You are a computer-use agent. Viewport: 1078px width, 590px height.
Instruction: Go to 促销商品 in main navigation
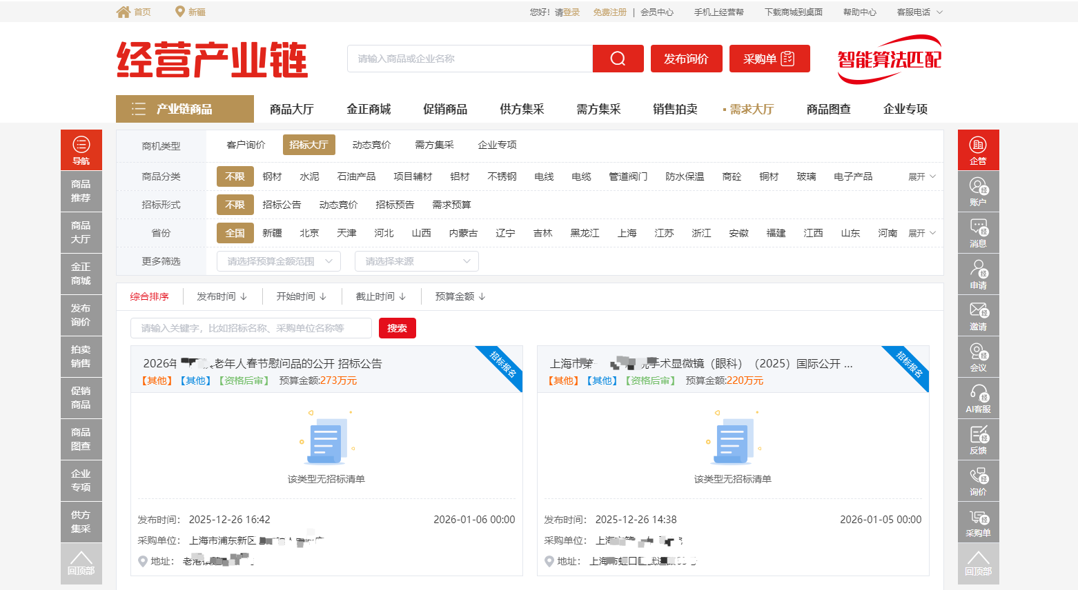(445, 109)
